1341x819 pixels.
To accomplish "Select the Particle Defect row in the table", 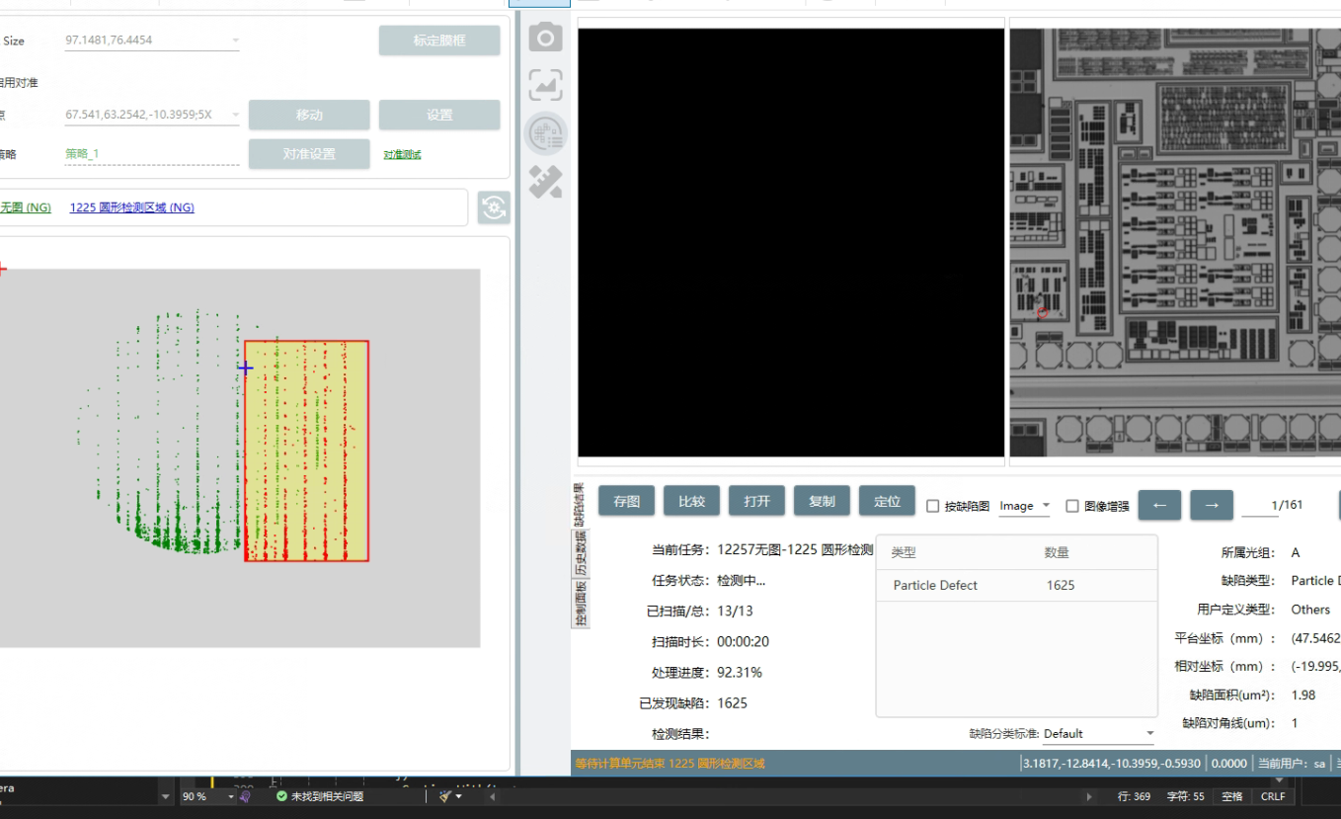I will tap(1016, 586).
